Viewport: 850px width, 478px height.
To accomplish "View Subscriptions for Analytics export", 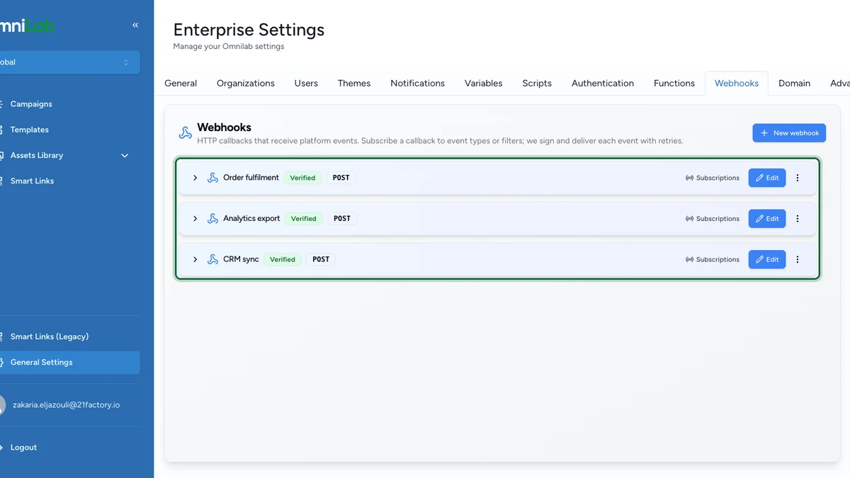I will [x=713, y=219].
